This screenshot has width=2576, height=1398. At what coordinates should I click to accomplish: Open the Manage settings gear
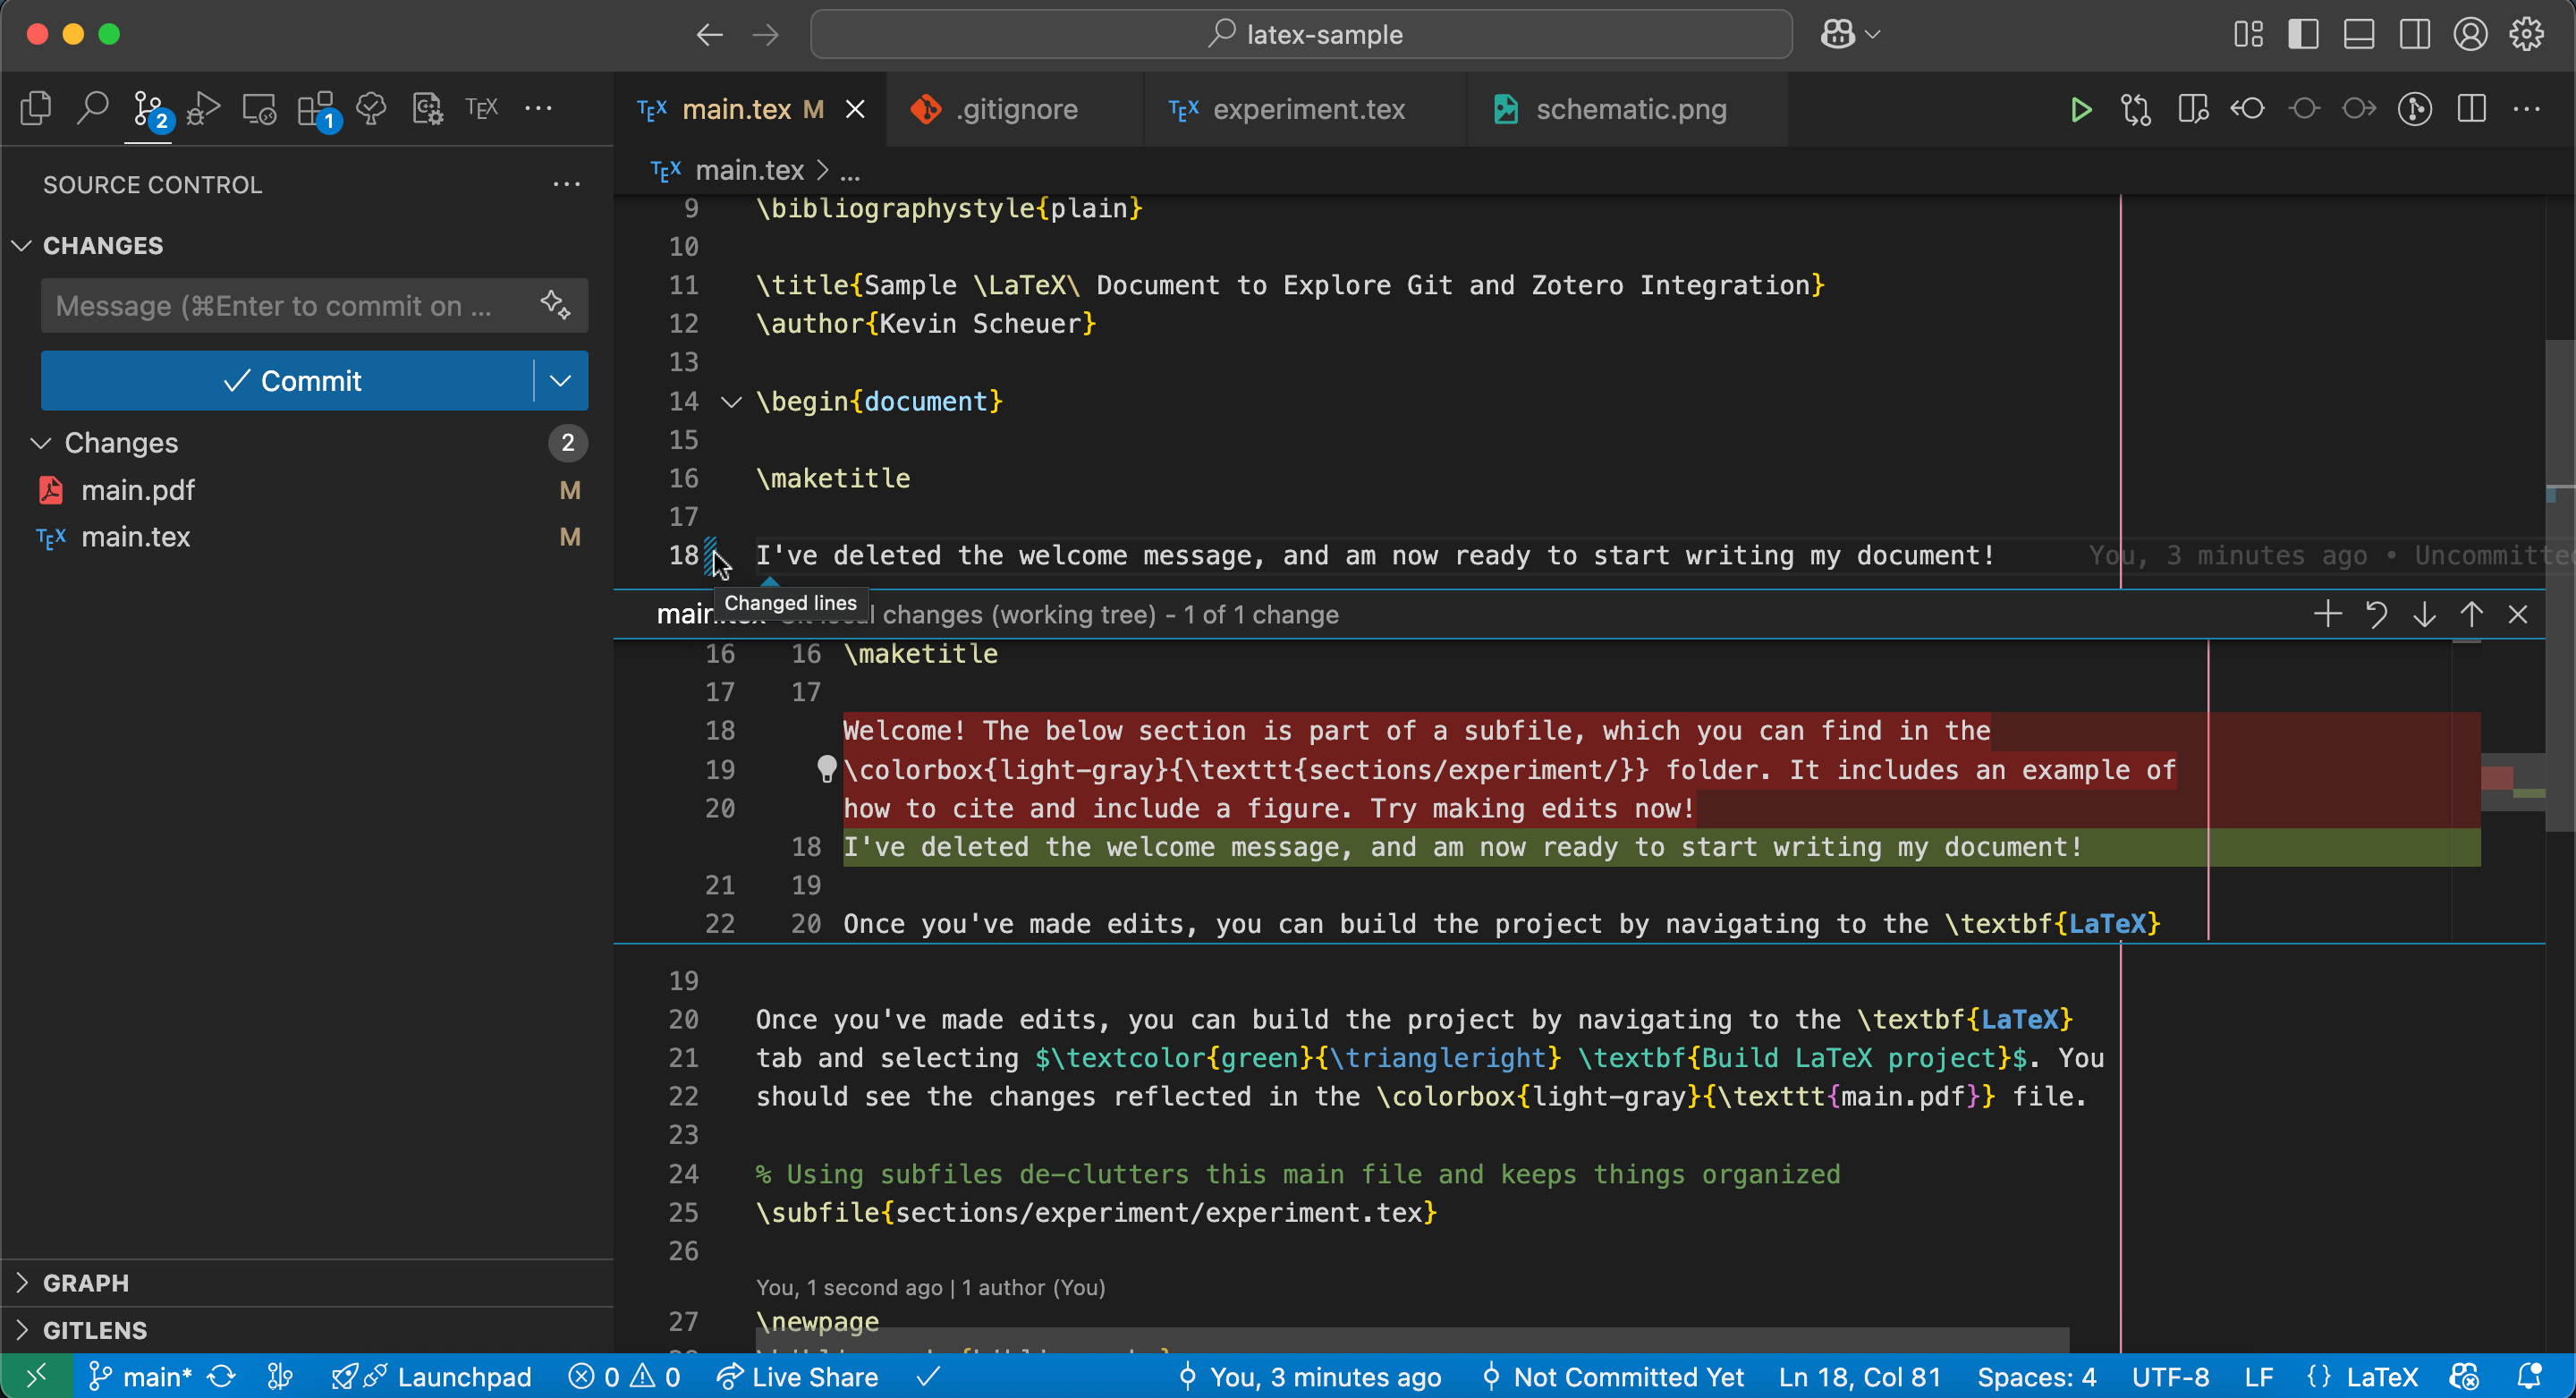click(x=2526, y=34)
